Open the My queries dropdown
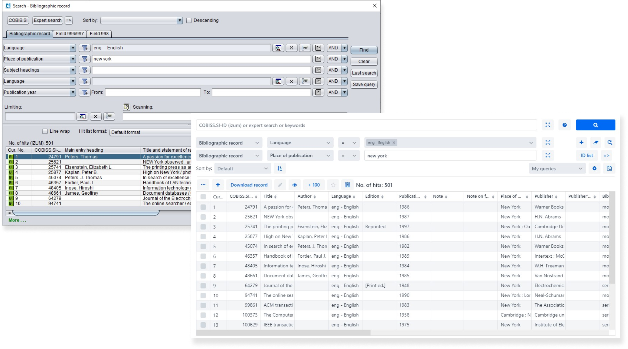This screenshot has height=349, width=628. click(x=557, y=169)
